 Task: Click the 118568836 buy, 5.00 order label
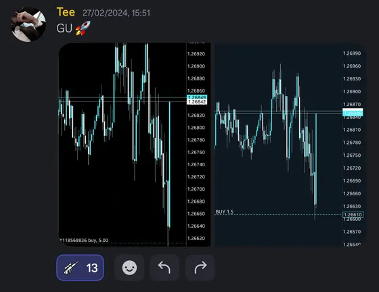click(84, 240)
